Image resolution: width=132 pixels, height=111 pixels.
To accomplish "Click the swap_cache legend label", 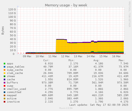I will pos(15,70).
